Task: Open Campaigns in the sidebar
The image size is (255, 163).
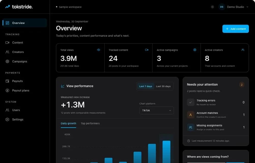Action: [25, 61]
